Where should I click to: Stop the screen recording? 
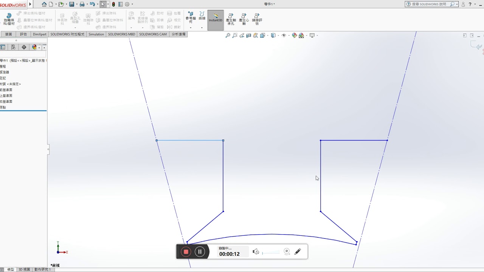tap(186, 252)
